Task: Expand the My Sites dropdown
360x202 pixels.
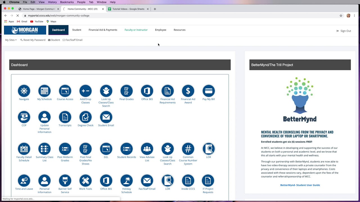Action: (x=11, y=40)
